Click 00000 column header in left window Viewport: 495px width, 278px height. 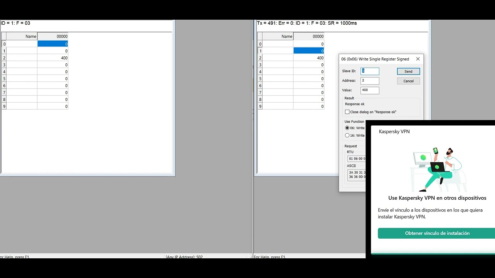point(53,36)
